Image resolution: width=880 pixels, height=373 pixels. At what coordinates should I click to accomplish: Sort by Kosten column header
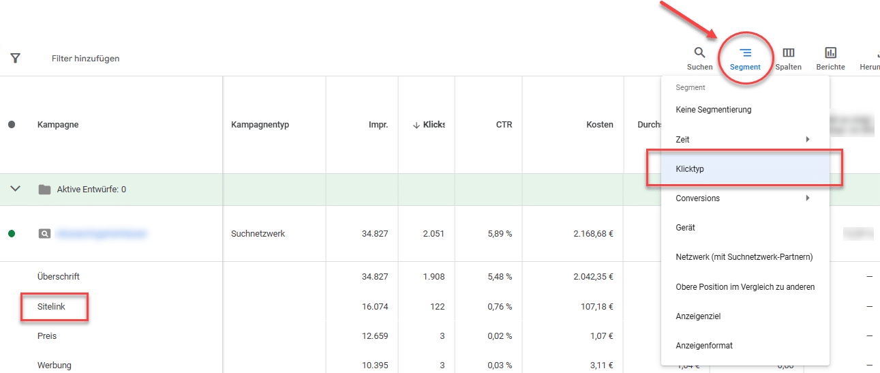[600, 125]
